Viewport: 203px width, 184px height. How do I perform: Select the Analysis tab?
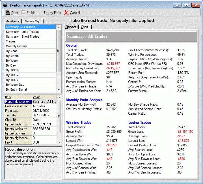pos(13,21)
